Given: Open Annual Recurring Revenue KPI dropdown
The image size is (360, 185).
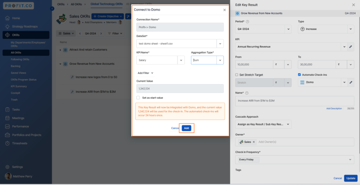Looking at the screenshot, I should (x=344, y=47).
